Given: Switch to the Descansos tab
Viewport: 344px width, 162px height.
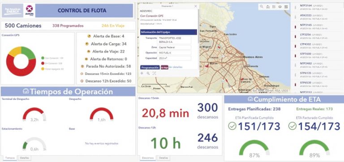Looking at the screenshot, I should click(148, 158).
